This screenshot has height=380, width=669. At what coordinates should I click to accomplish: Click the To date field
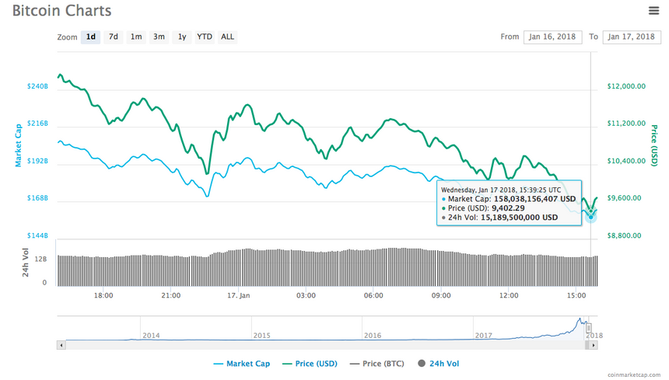point(631,37)
